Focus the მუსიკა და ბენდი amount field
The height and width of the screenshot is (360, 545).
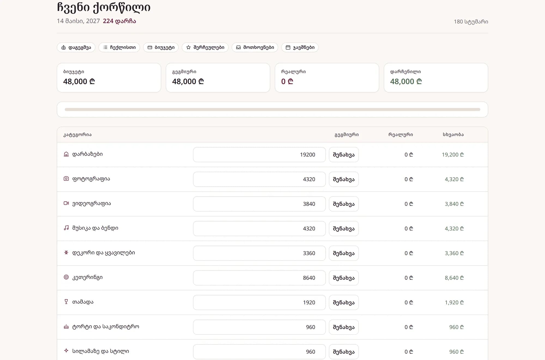[259, 228]
